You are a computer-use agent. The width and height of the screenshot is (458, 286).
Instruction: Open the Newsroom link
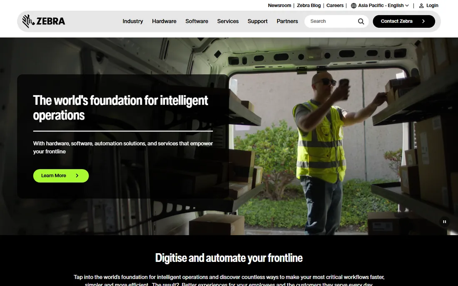click(279, 5)
